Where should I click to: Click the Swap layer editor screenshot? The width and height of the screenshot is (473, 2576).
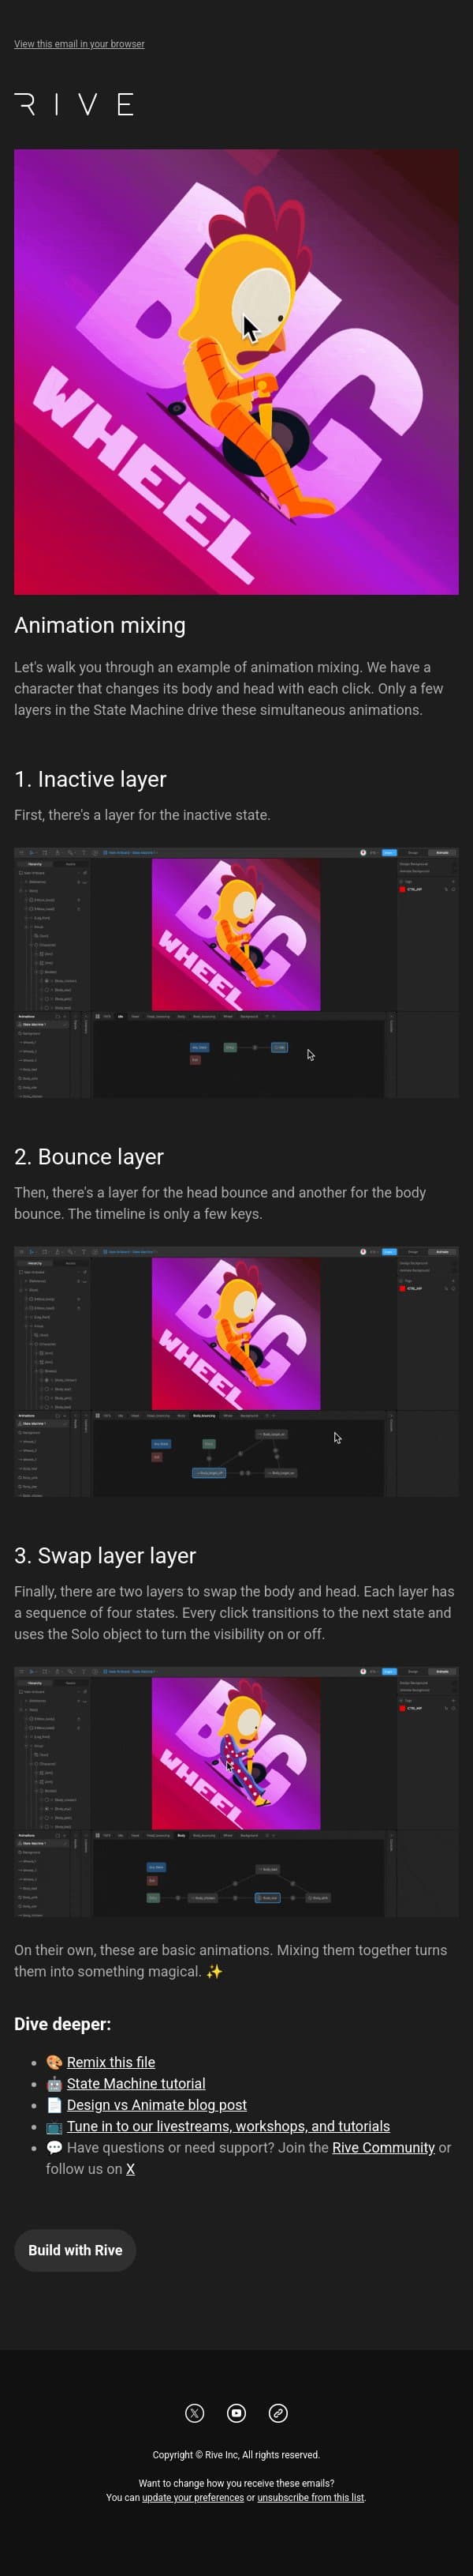pos(236,1791)
